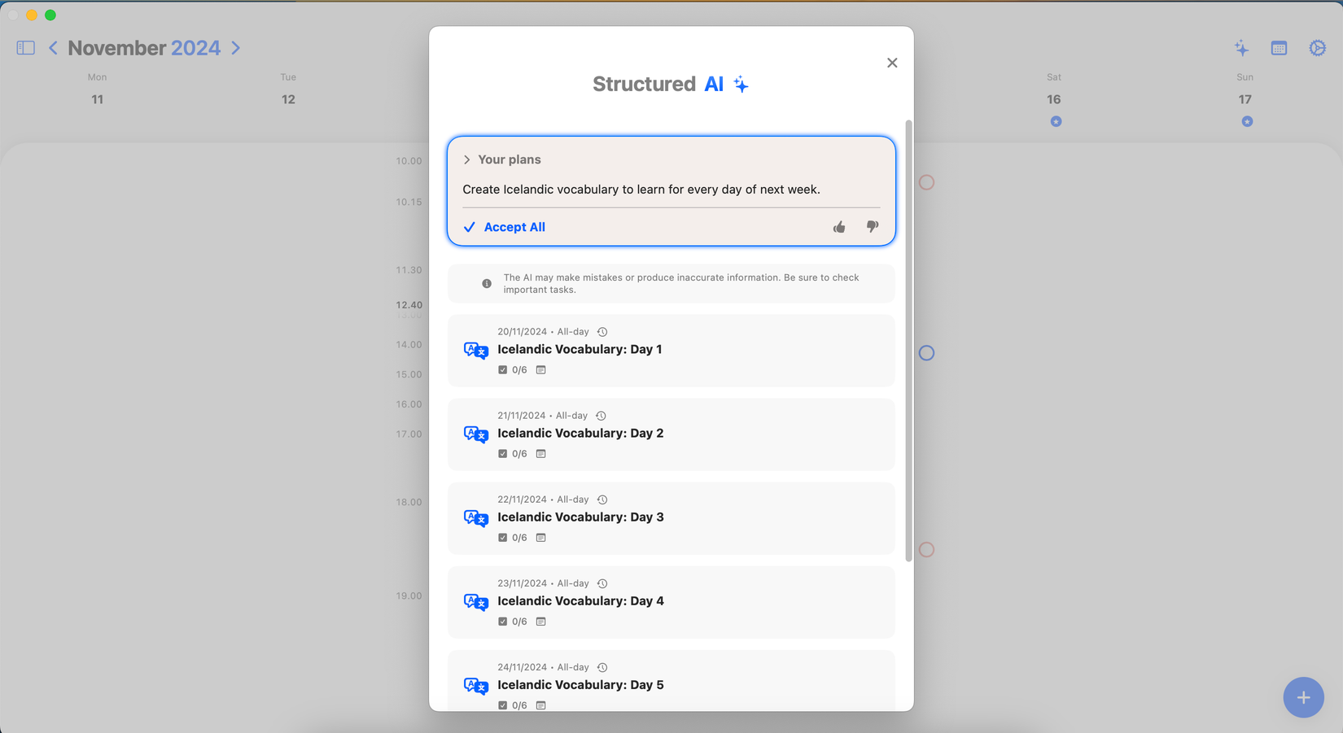
Task: Give thumbs up feedback
Action: pyautogui.click(x=839, y=227)
